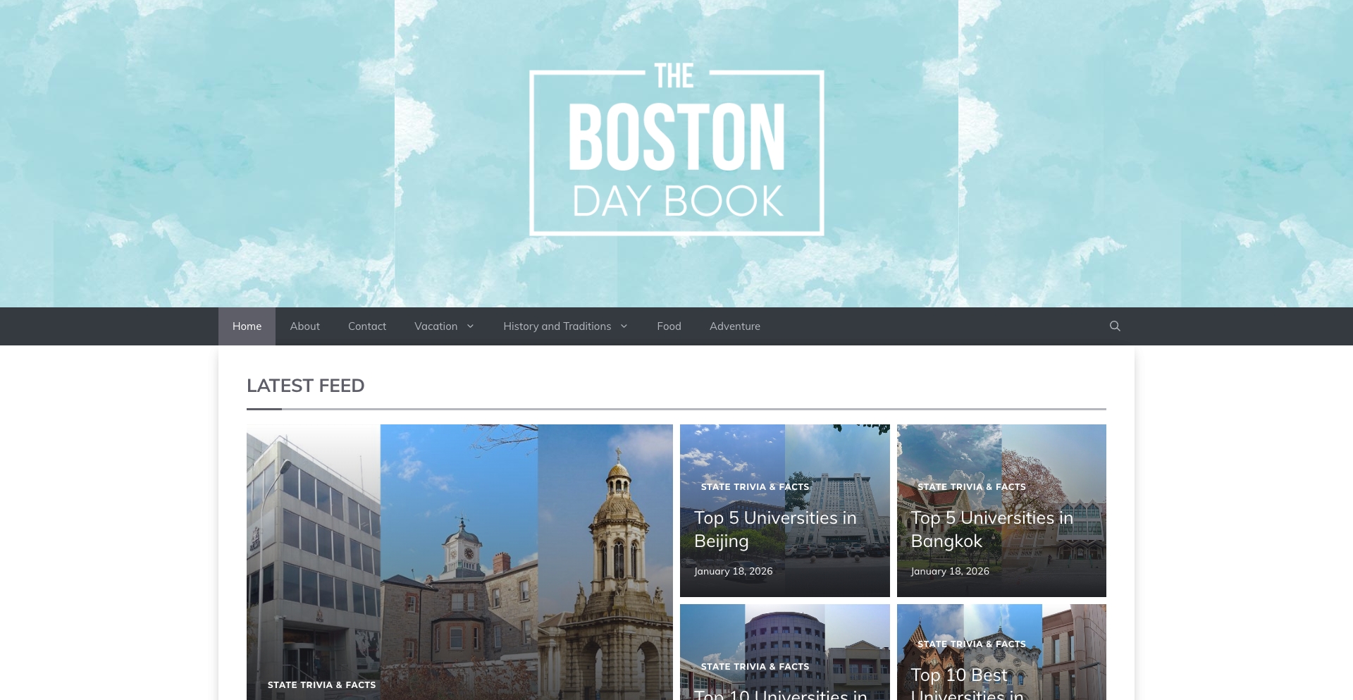Click the January 18, 2026 date under Beijing post
The height and width of the screenshot is (700, 1353).
click(733, 571)
